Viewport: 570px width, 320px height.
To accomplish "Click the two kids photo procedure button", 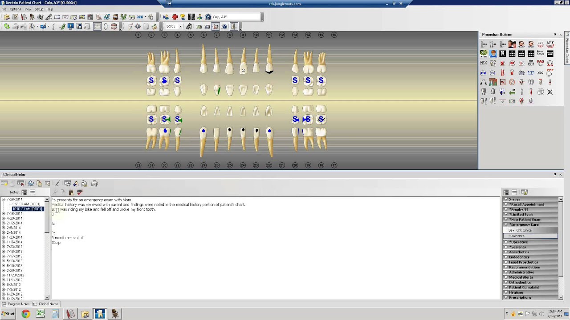I will click(x=512, y=44).
